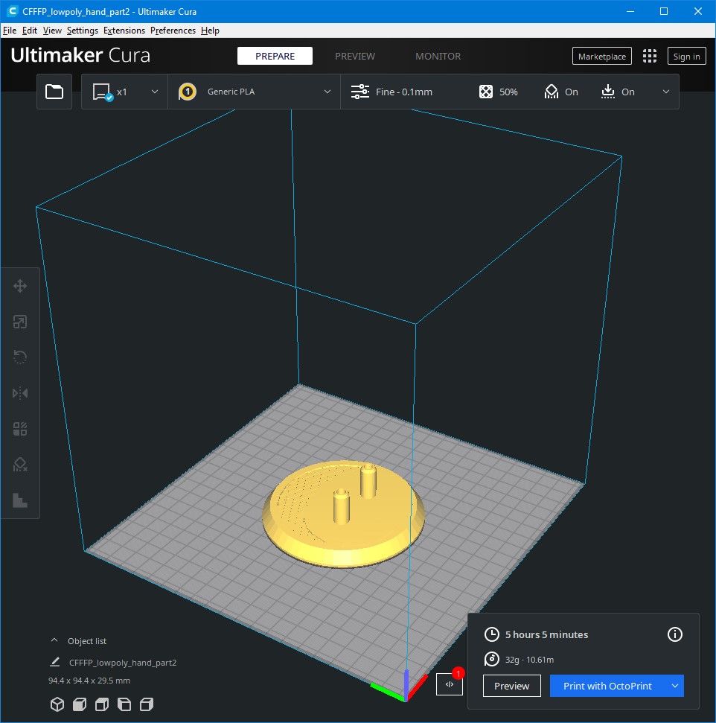Select the Move tool
The height and width of the screenshot is (723, 716).
pyautogui.click(x=20, y=286)
